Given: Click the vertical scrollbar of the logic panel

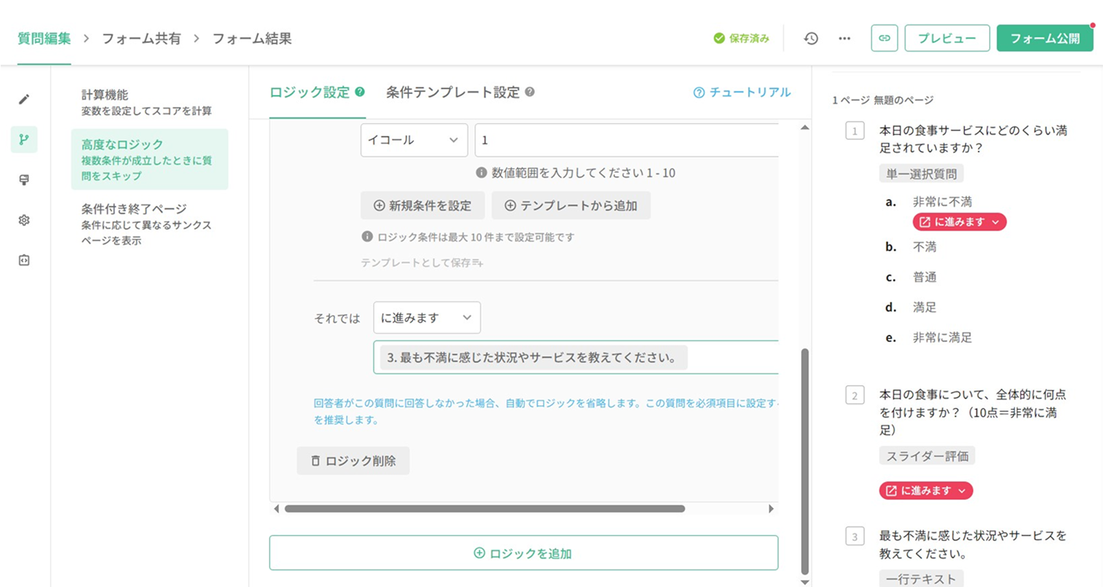Looking at the screenshot, I should (805, 461).
